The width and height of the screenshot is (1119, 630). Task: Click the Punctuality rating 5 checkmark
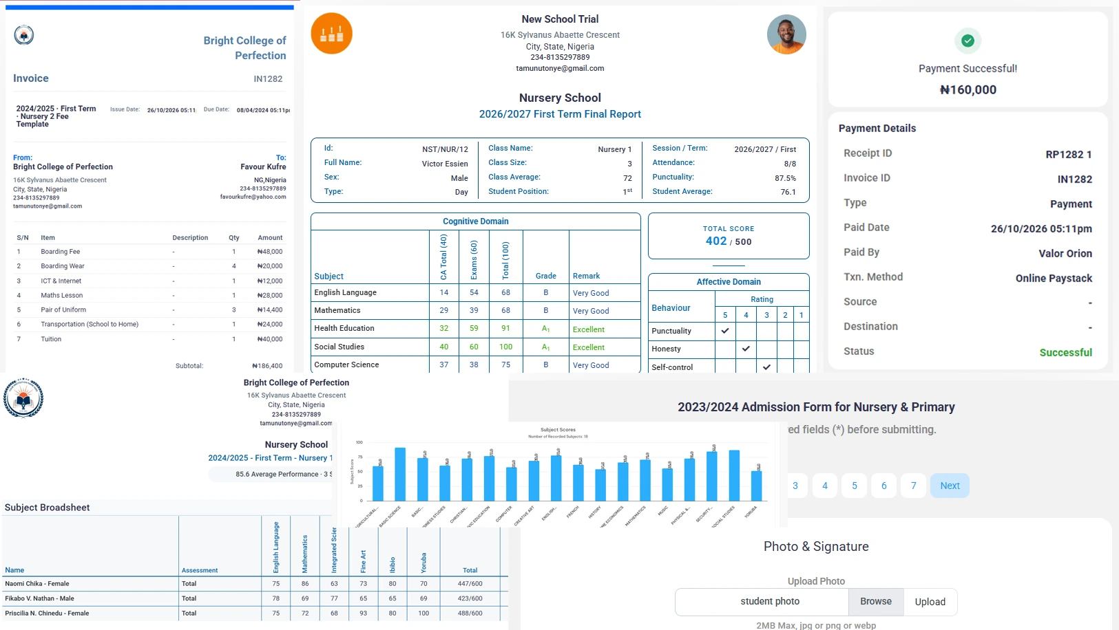725,331
